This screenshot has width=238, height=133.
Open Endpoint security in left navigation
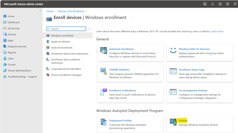[17, 47]
